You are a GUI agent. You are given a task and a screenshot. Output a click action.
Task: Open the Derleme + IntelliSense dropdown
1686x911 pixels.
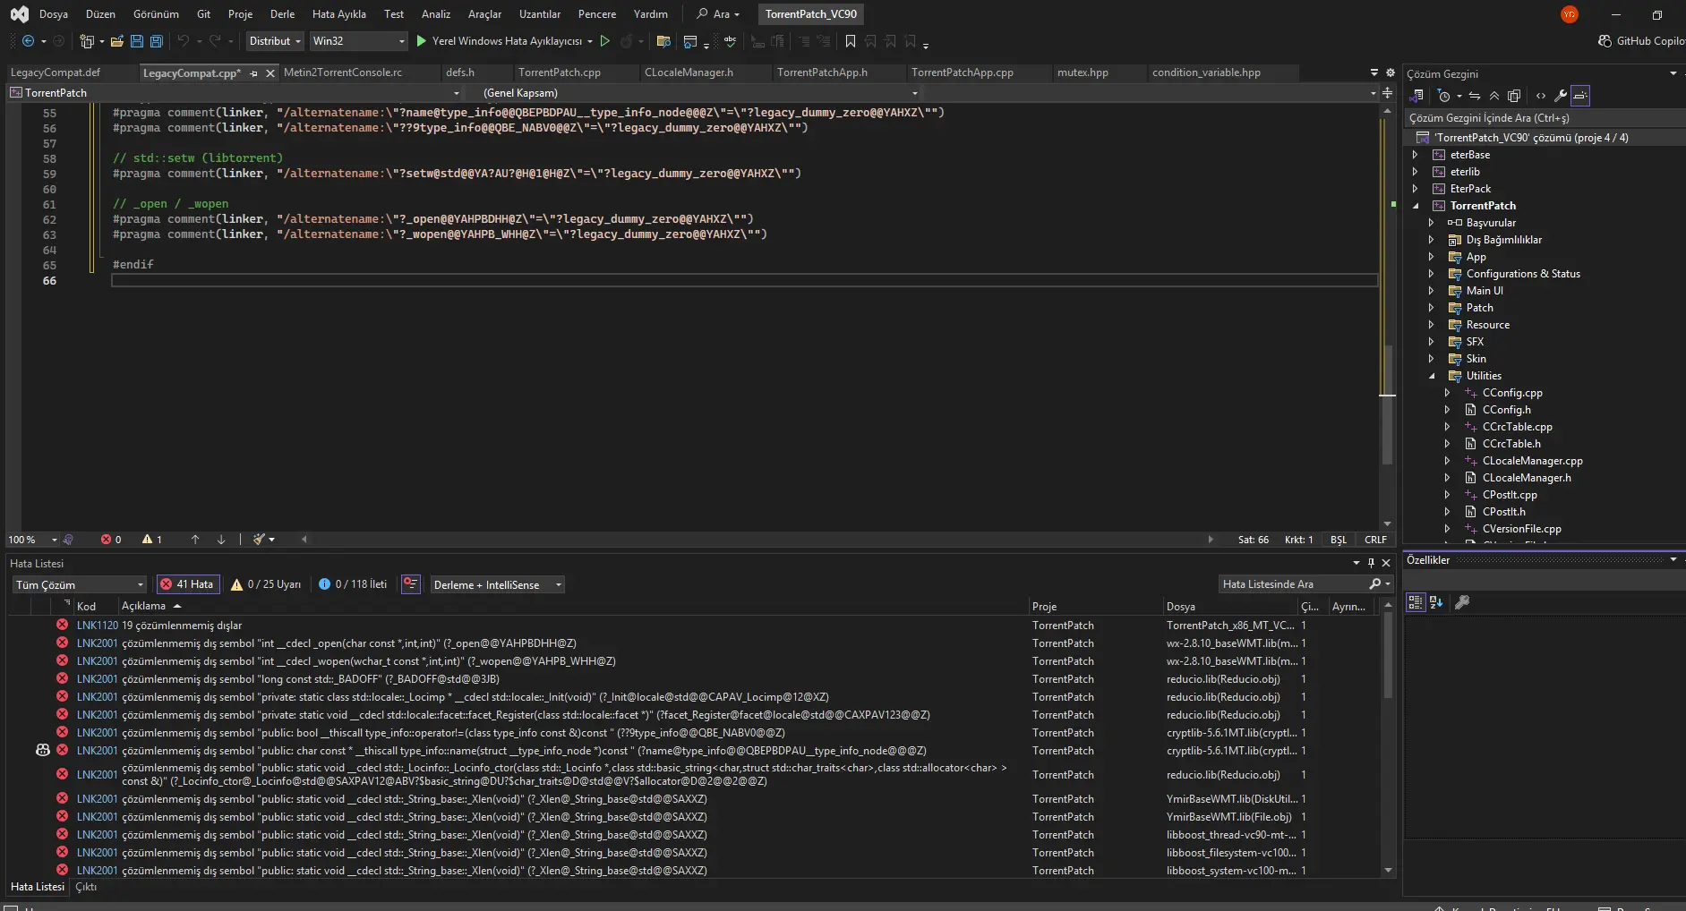[x=497, y=585]
